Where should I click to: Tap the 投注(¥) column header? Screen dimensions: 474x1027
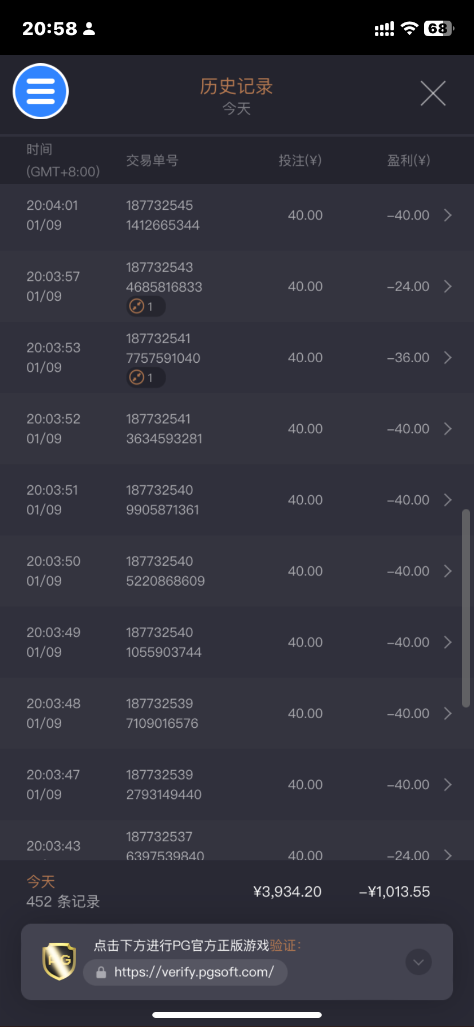coord(300,160)
